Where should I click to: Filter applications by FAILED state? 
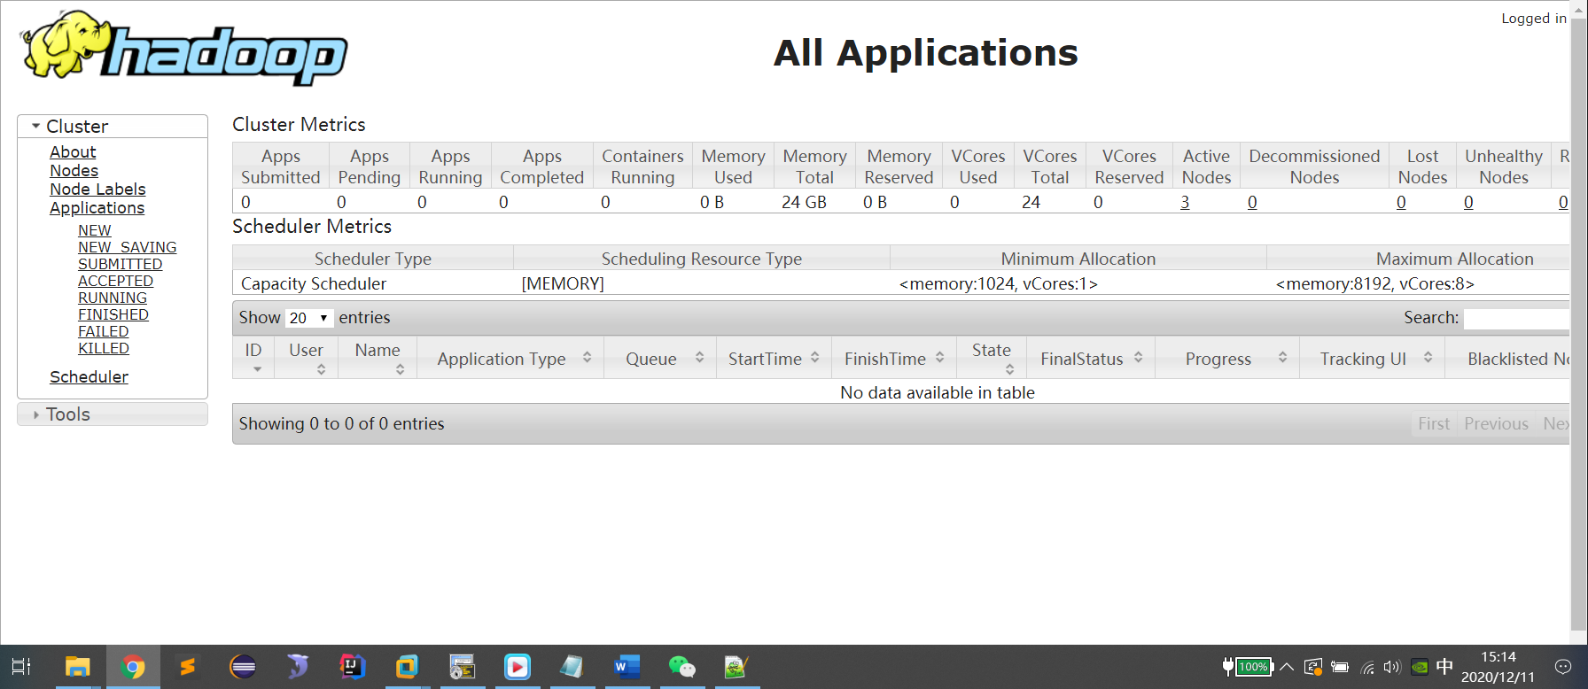pos(104,331)
